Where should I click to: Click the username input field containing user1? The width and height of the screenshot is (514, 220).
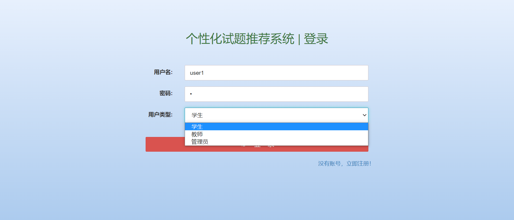276,73
